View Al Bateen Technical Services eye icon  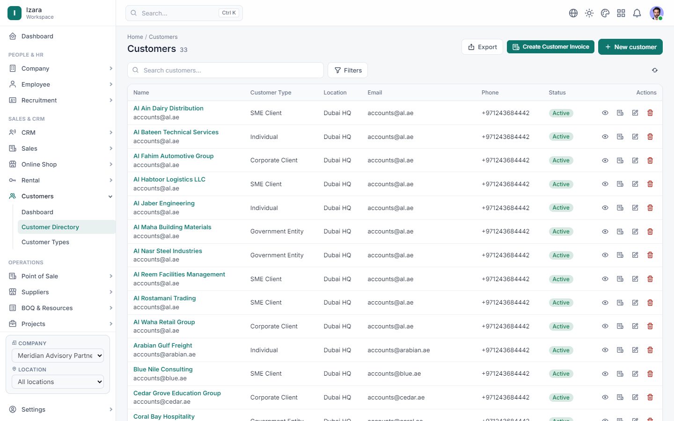605,137
